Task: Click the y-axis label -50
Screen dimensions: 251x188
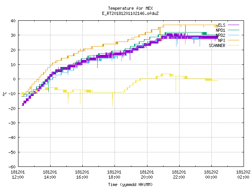Action: (x=12, y=152)
